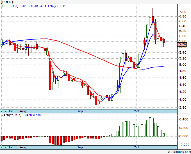Click the ©12Stocks.com credit link
This screenshot has width=191, height=154.
(179, 152)
